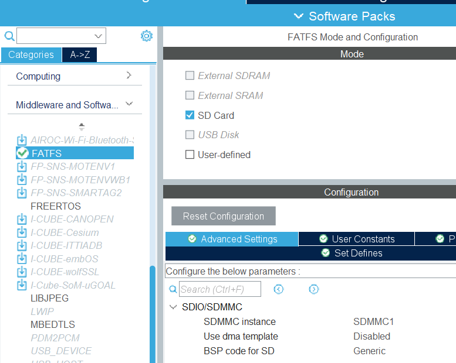Click download icon beside FP-SNS-MOTENVWB1

click(x=22, y=180)
